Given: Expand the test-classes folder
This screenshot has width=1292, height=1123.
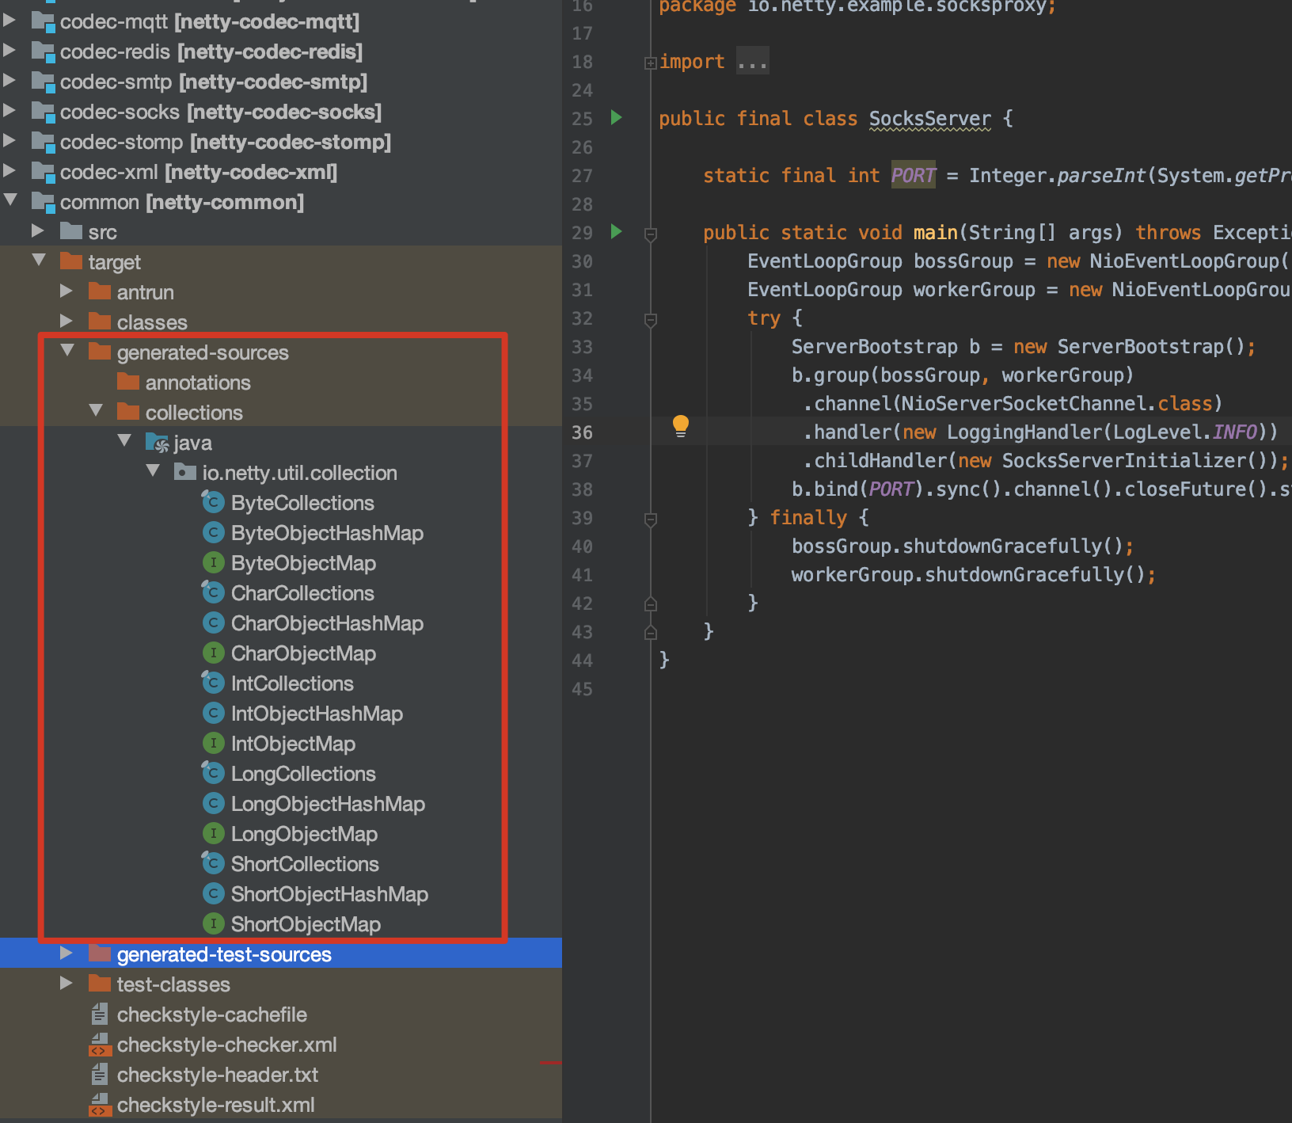Looking at the screenshot, I should coord(66,983).
